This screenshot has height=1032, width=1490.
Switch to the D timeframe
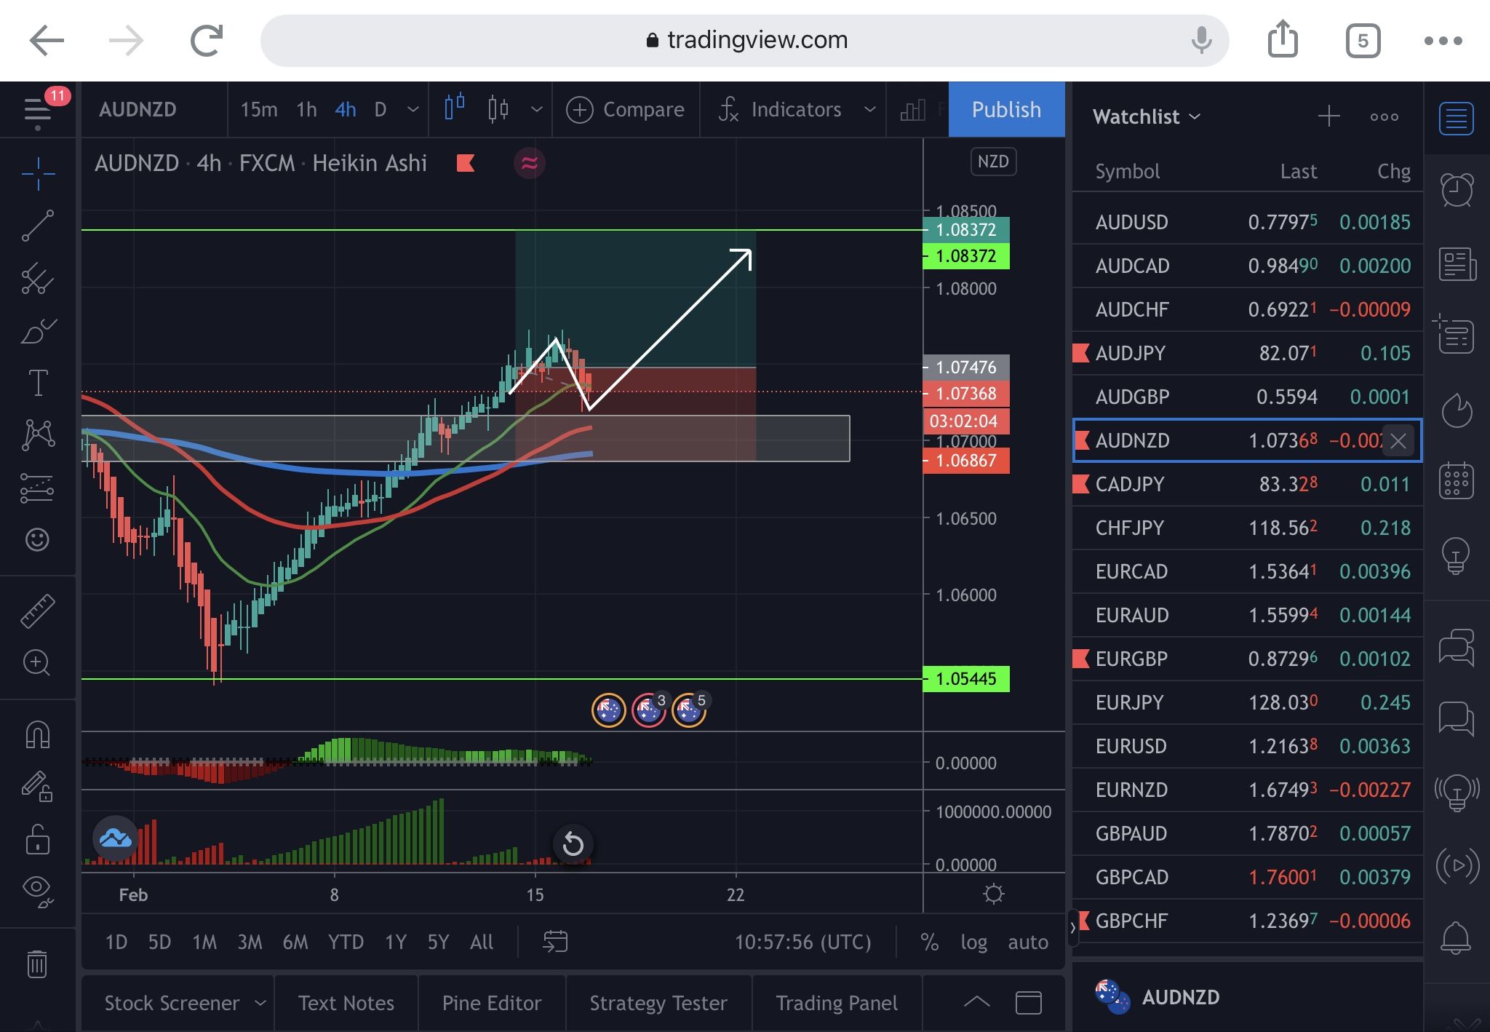tap(380, 110)
